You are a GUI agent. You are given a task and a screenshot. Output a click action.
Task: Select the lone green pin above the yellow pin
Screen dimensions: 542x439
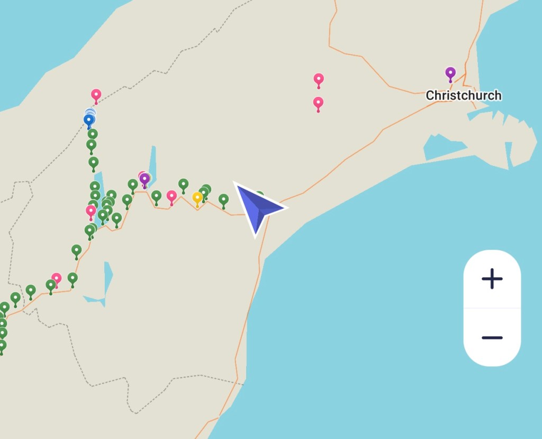point(183,186)
